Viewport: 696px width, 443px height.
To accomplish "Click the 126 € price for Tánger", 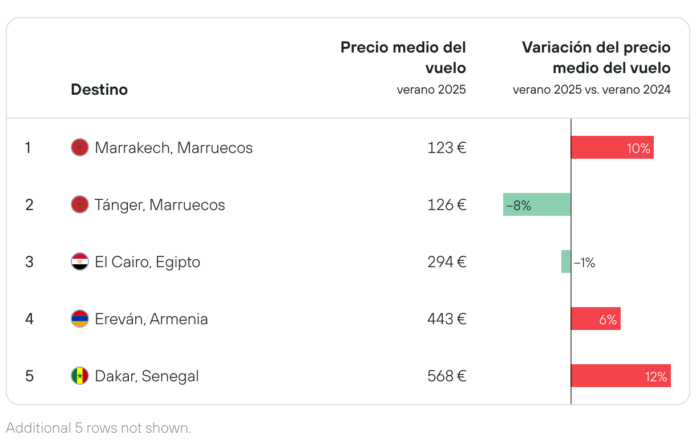I will click(x=447, y=205).
